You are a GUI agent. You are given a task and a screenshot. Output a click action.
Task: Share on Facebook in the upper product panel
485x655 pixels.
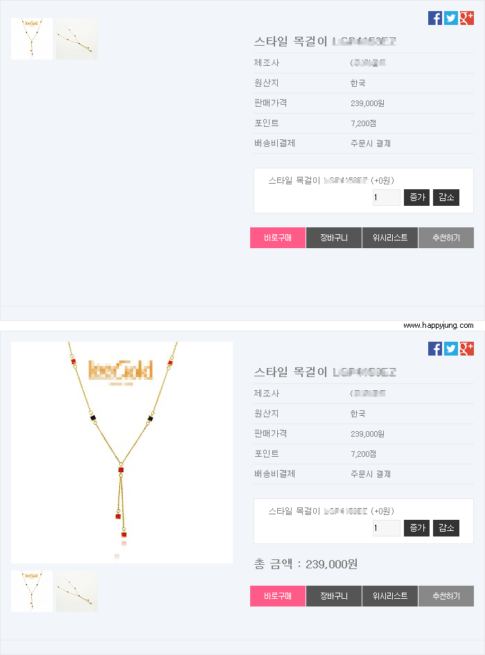click(435, 18)
